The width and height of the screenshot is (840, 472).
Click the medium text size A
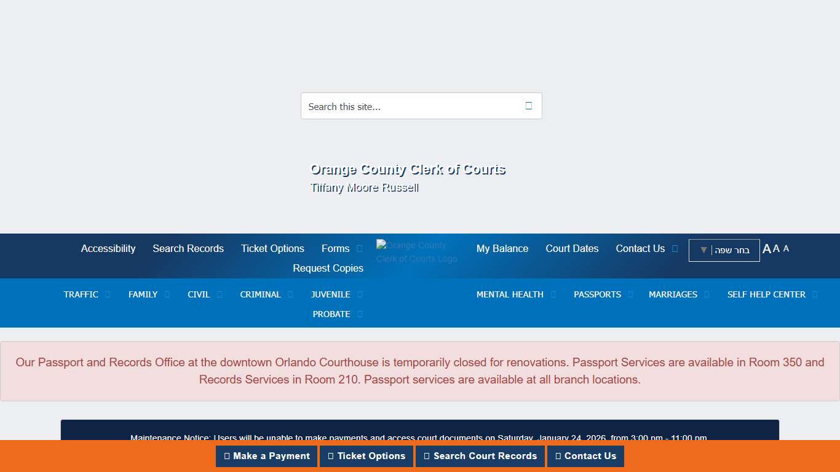(x=776, y=248)
